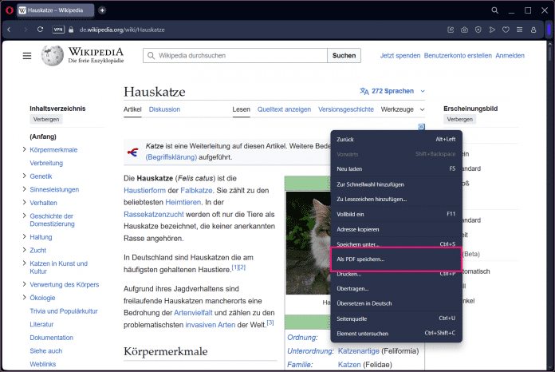Image resolution: width=555 pixels, height=372 pixels.
Task: Click the translate icon beside 272 Sprachen
Action: point(364,91)
